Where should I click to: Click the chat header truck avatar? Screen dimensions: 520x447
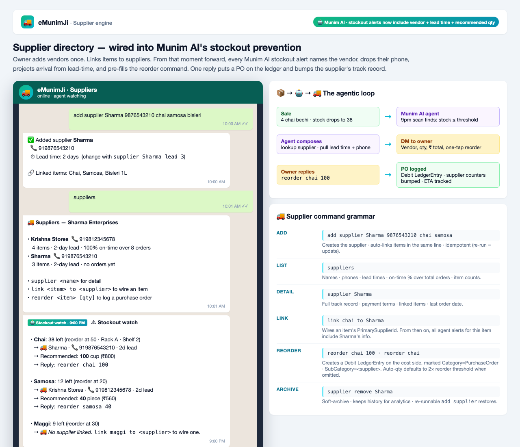click(26, 92)
